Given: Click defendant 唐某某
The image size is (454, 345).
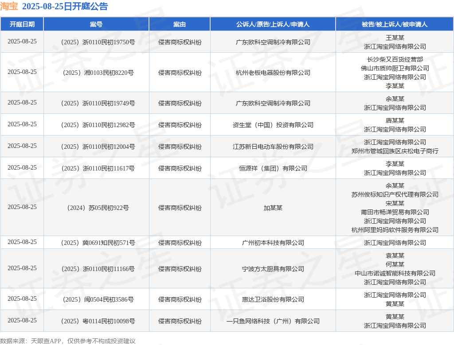Looking at the screenshot, I should [395, 120].
